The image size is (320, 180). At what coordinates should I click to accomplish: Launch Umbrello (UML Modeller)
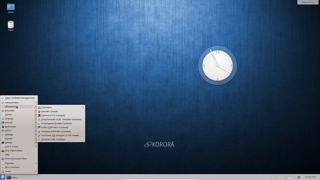[x=61, y=139]
